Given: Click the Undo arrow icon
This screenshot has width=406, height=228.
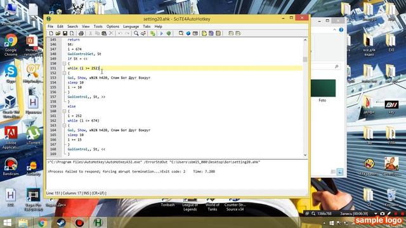Looking at the screenshot, I should click(120, 34).
